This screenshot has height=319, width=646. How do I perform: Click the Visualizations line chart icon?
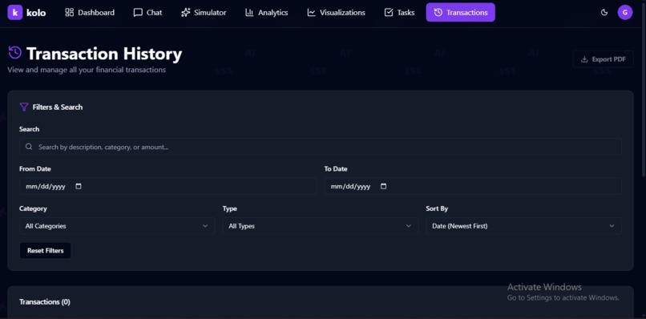pyautogui.click(x=311, y=12)
